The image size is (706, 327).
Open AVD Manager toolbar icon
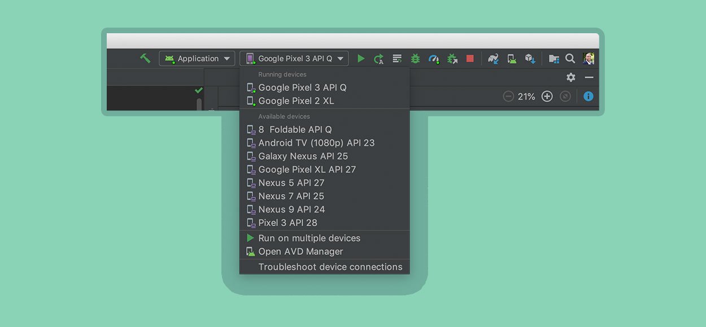pos(512,59)
